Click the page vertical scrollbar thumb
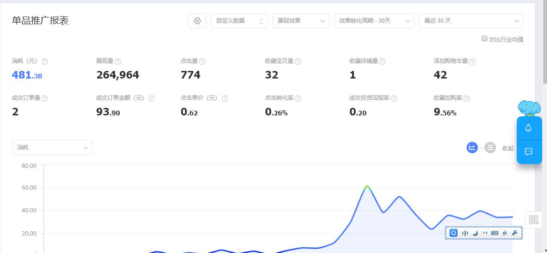This screenshot has width=547, height=253. tap(545, 42)
